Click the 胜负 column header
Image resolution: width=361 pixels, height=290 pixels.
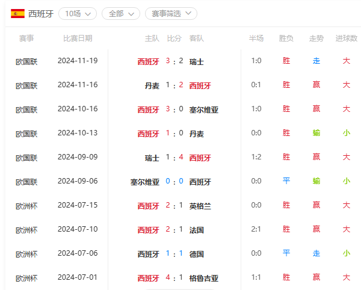286,39
